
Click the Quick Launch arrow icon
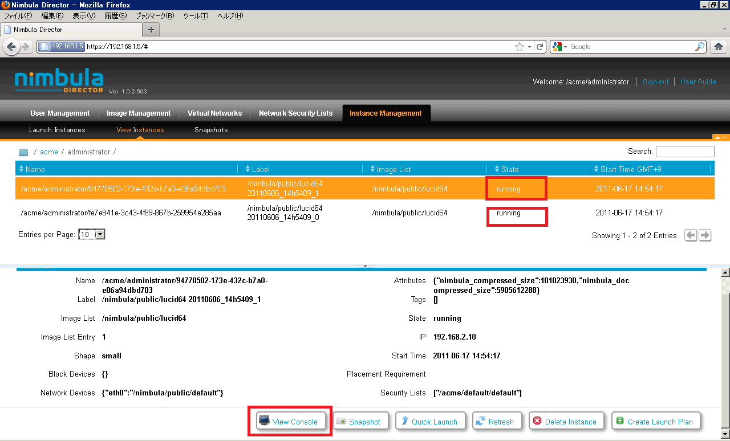404,421
